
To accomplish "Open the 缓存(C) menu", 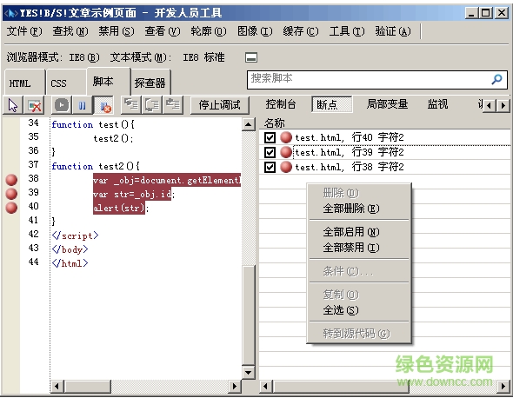I will click(x=301, y=31).
